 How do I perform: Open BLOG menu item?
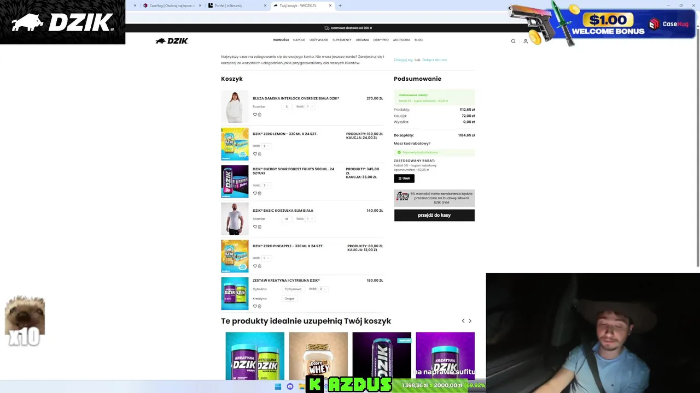coord(418,40)
